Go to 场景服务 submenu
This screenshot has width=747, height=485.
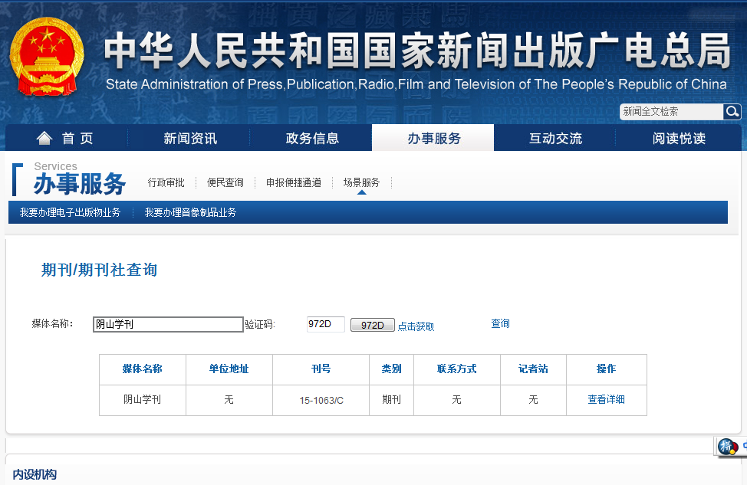[x=361, y=182]
